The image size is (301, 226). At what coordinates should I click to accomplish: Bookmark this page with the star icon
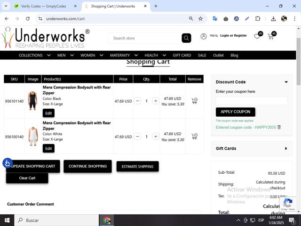pyautogui.click(x=201, y=19)
